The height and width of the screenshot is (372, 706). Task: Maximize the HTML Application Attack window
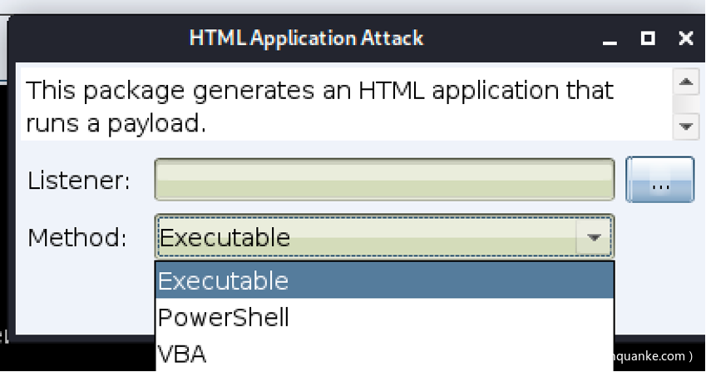point(648,38)
